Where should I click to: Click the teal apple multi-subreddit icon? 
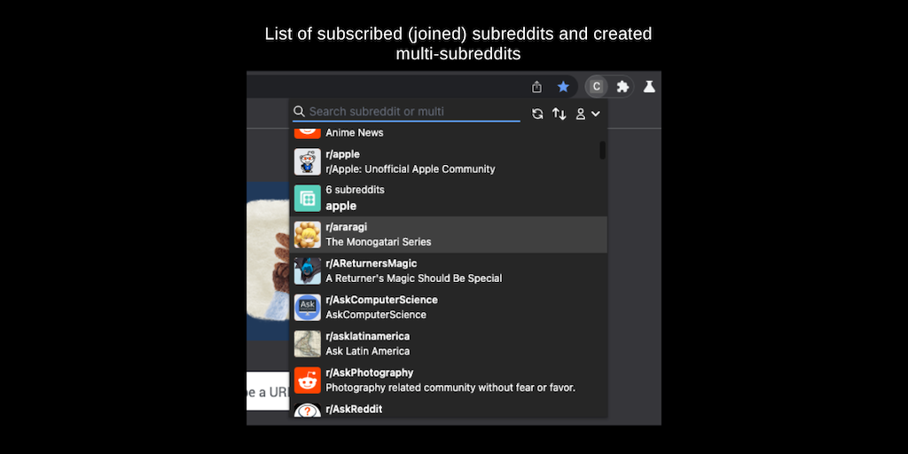[307, 198]
